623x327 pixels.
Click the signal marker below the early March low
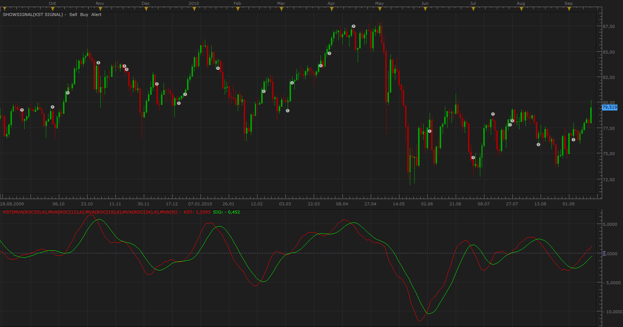coord(288,111)
